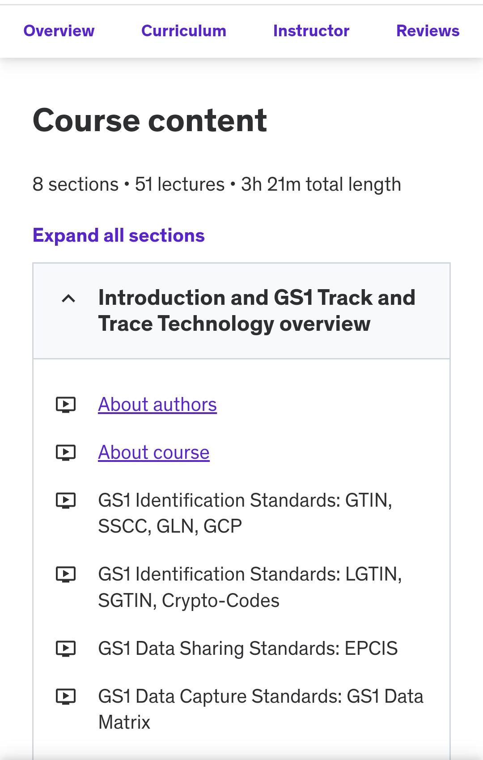Expand all sections
The width and height of the screenshot is (483, 760).
pyautogui.click(x=119, y=235)
